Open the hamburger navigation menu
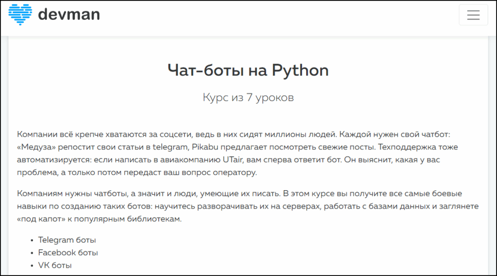 pyautogui.click(x=473, y=15)
